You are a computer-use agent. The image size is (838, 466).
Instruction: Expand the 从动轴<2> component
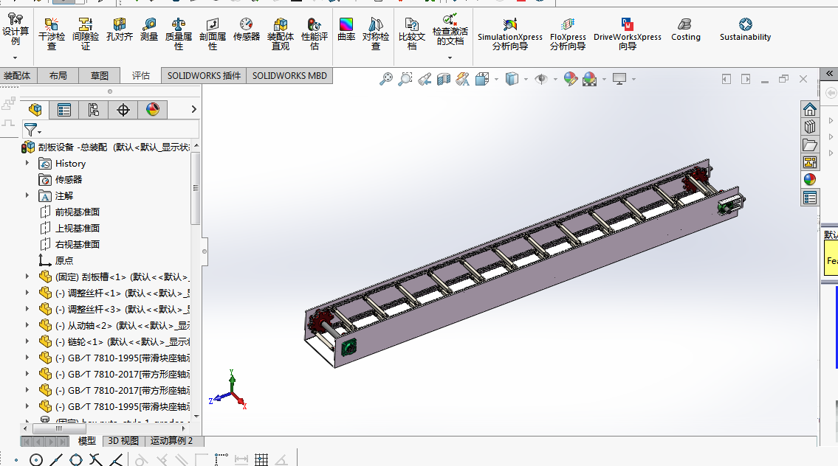pyautogui.click(x=27, y=325)
